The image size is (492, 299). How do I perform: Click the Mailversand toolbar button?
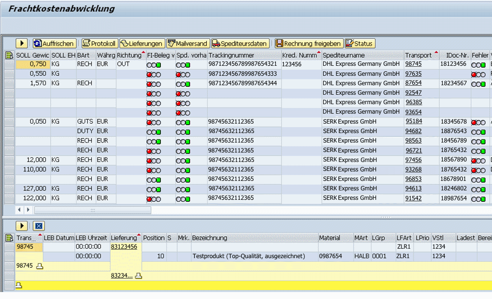188,44
